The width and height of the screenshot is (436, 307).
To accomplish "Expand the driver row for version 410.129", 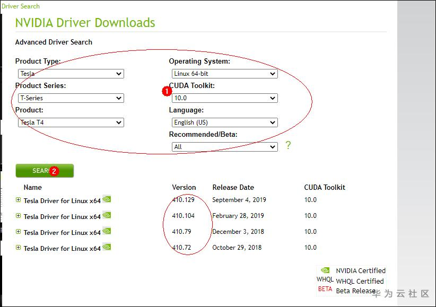I will [x=19, y=200].
